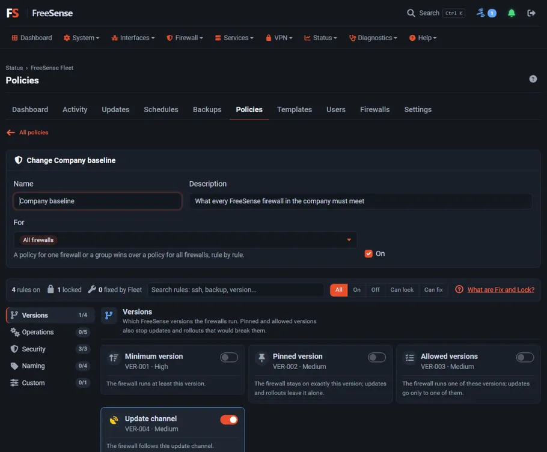Select the Security shield icon in sidebar

point(14,349)
